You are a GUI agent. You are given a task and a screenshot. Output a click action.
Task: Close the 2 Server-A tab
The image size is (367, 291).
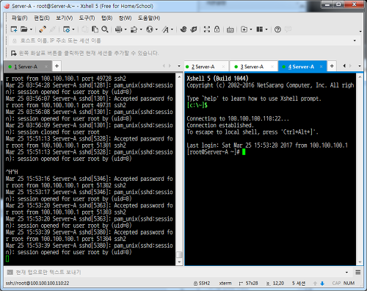point(223,67)
